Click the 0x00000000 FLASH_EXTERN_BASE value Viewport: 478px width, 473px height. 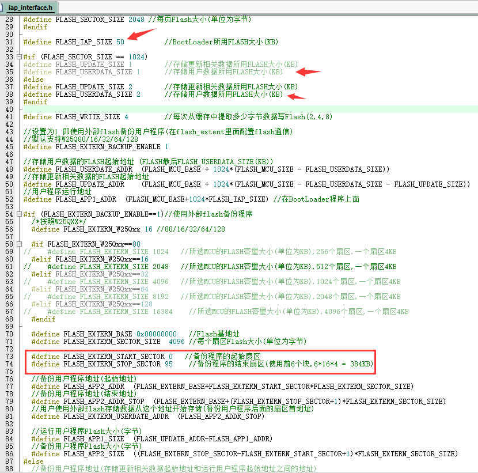tap(156, 334)
